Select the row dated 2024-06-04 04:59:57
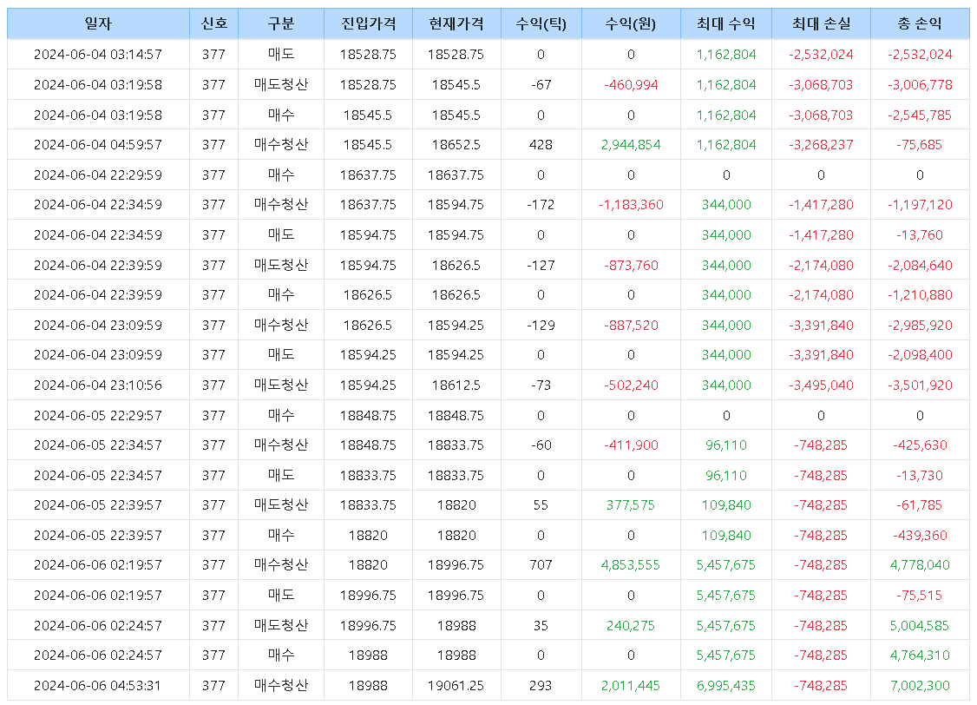The image size is (977, 705). click(98, 145)
